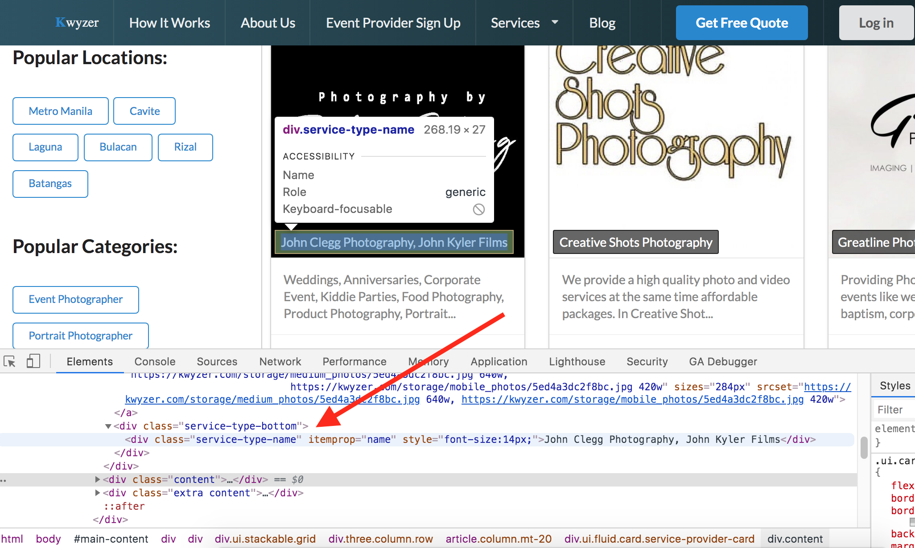Select the Metro Manila location
This screenshot has width=915, height=548.
[x=61, y=111]
